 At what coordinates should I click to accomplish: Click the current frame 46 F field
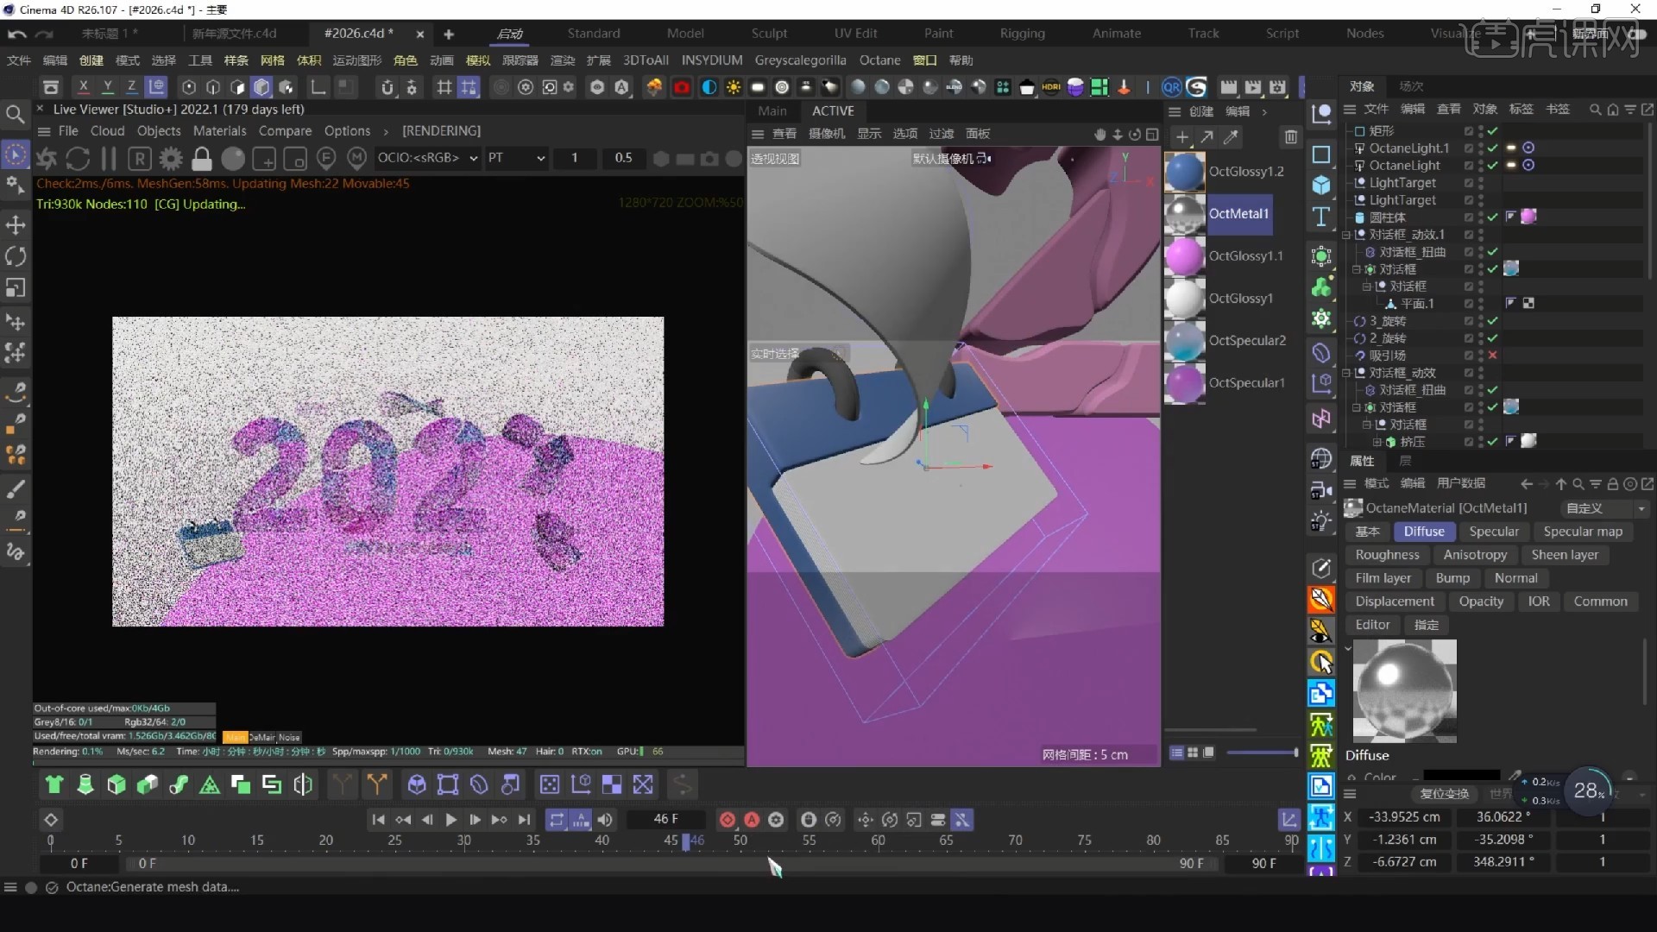(665, 819)
